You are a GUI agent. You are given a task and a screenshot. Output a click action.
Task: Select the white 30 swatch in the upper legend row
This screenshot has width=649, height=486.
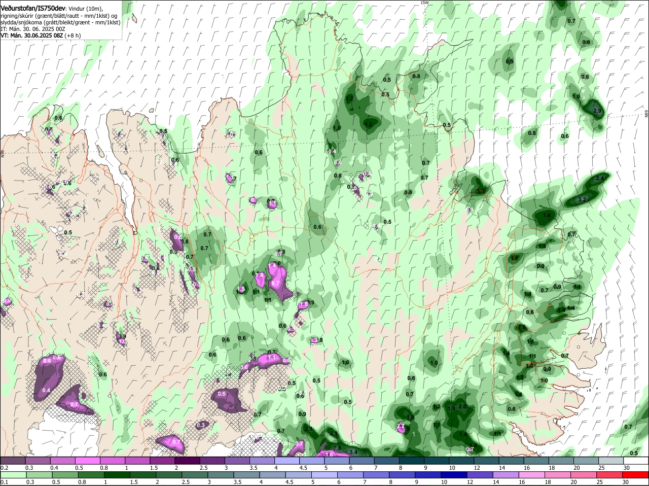click(636, 461)
